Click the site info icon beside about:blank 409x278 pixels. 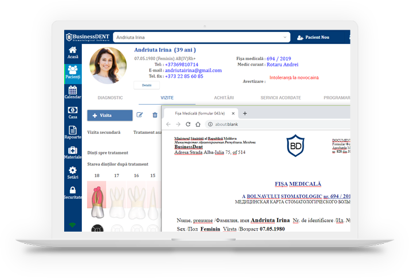pyautogui.click(x=210, y=124)
